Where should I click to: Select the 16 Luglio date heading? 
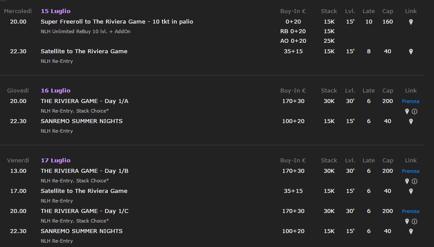[56, 91]
